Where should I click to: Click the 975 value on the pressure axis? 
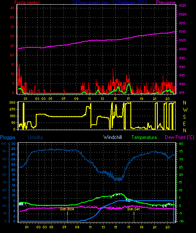(x=182, y=93)
